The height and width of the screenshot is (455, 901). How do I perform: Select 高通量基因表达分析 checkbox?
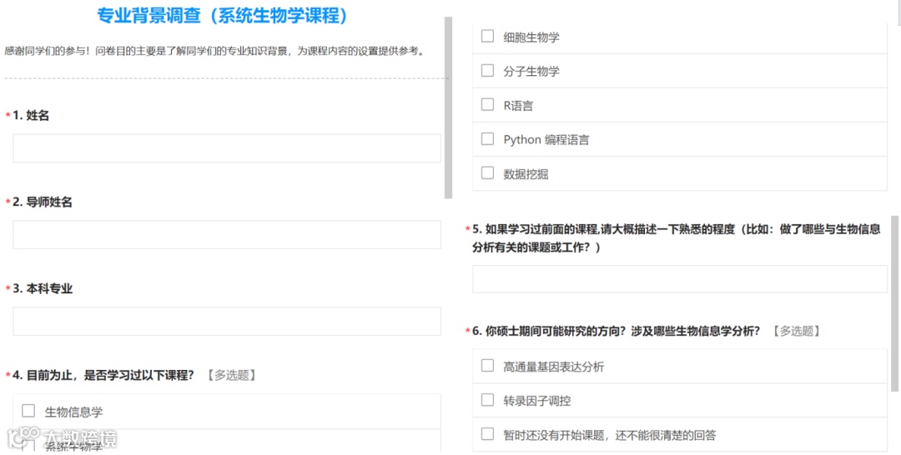coord(487,366)
